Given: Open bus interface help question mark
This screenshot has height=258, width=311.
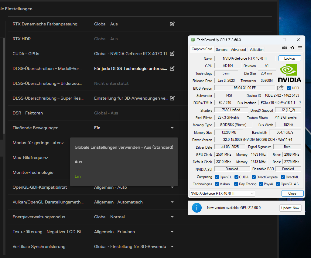Looking at the screenshot, I should (x=300, y=103).
